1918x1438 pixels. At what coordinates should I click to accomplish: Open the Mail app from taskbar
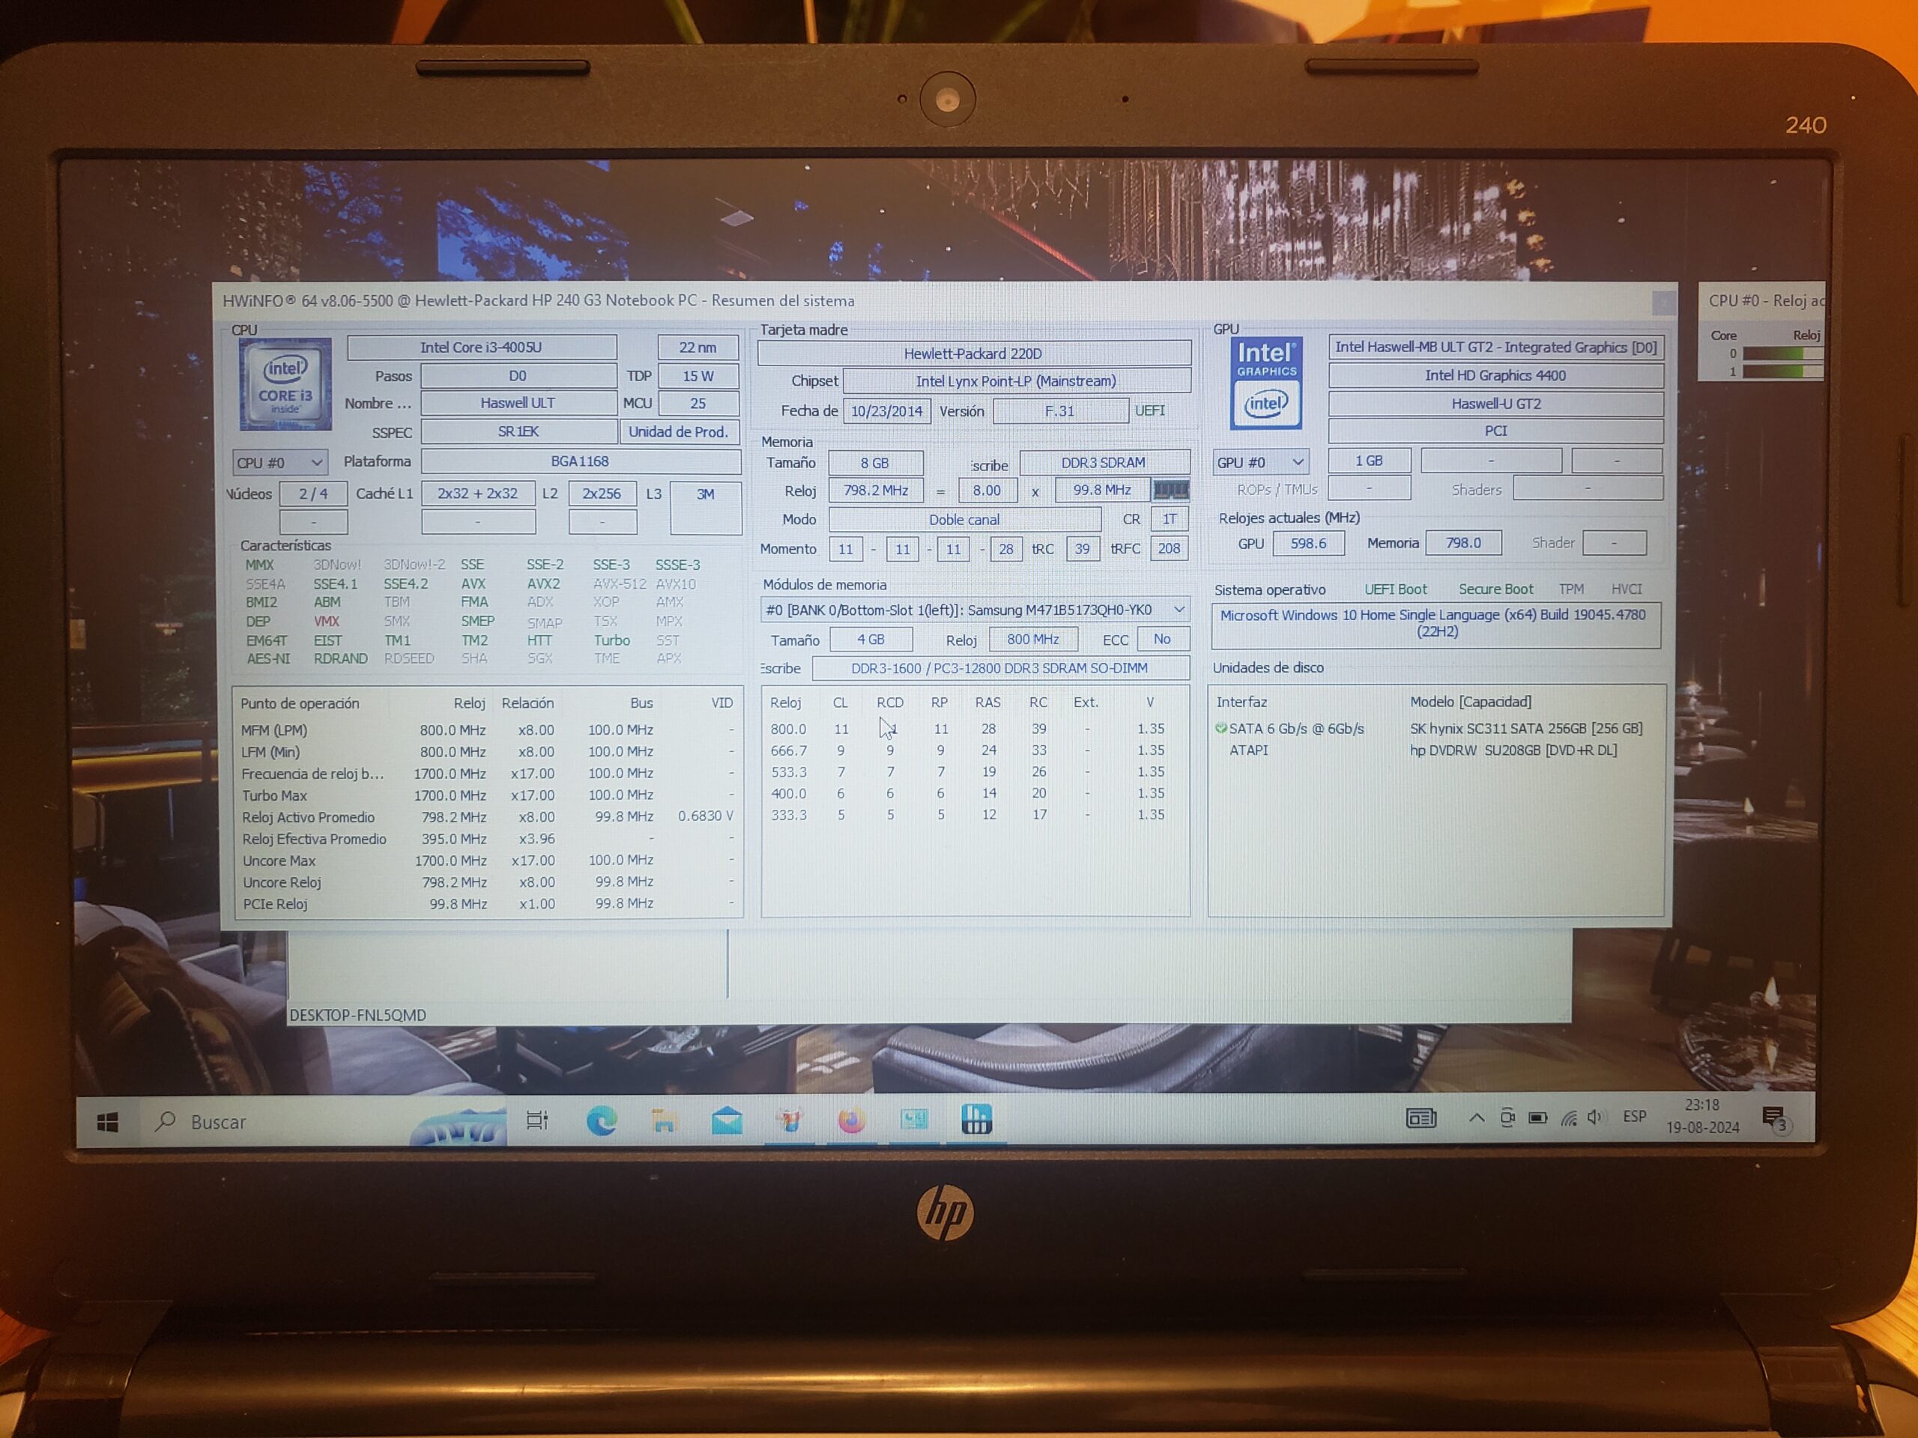click(727, 1120)
